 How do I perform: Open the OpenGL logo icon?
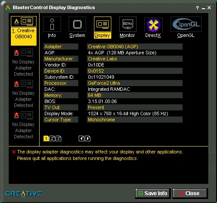186,24
